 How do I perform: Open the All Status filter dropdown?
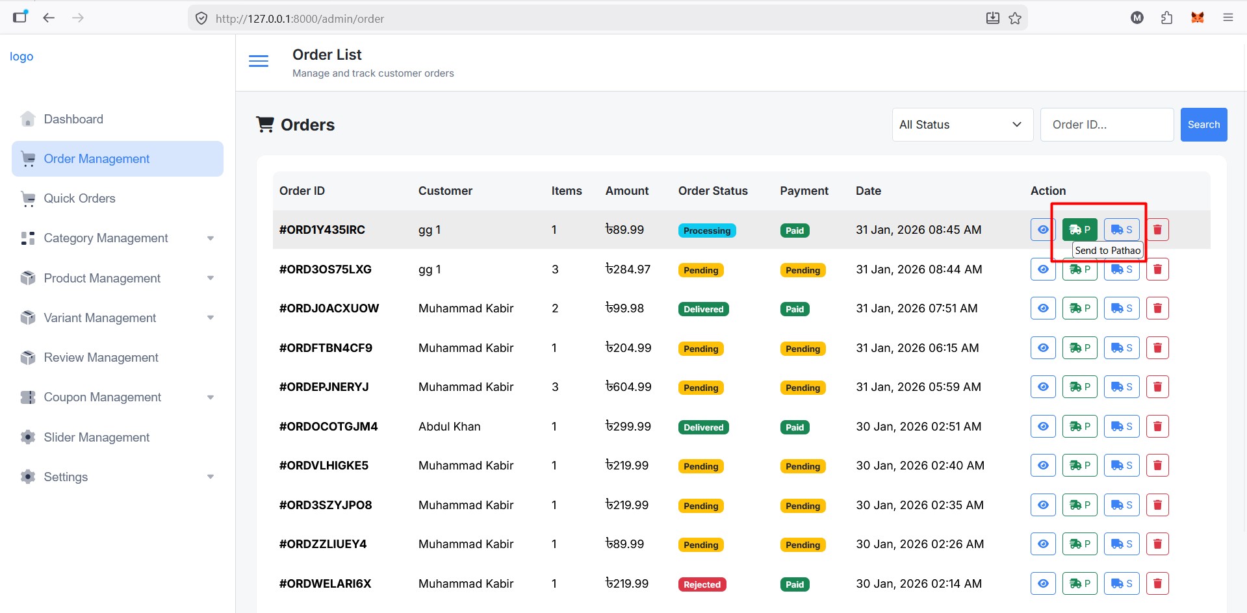[962, 125]
